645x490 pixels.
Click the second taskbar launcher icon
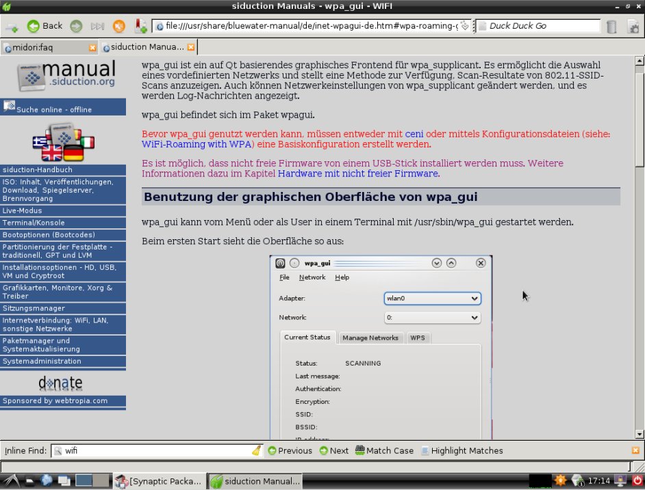pyautogui.click(x=30, y=480)
